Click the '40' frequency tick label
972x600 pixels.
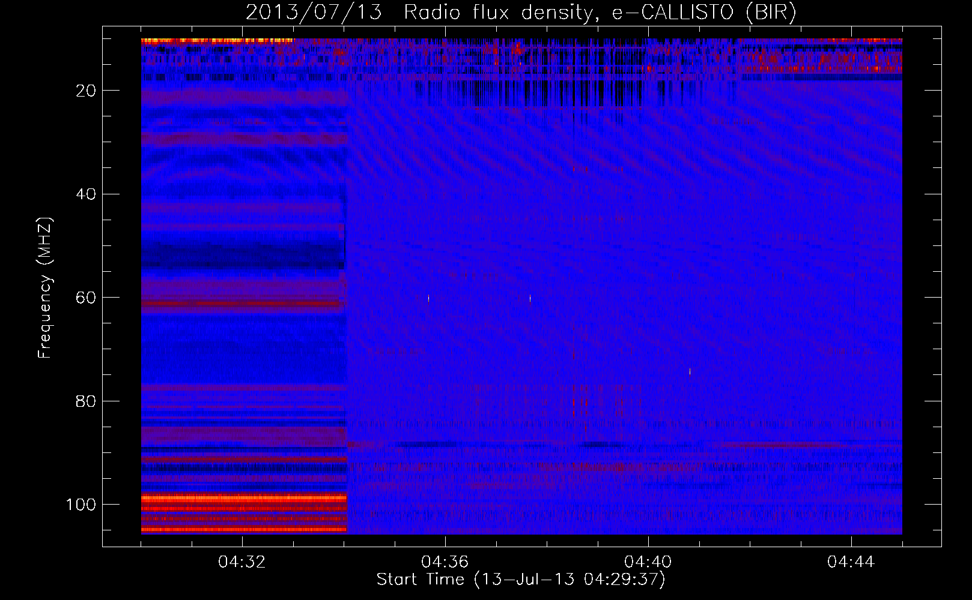(x=86, y=194)
